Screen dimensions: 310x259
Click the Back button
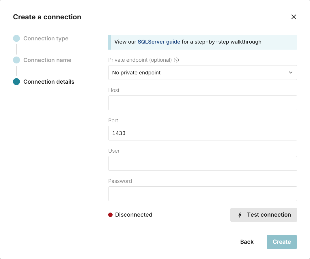click(x=247, y=242)
